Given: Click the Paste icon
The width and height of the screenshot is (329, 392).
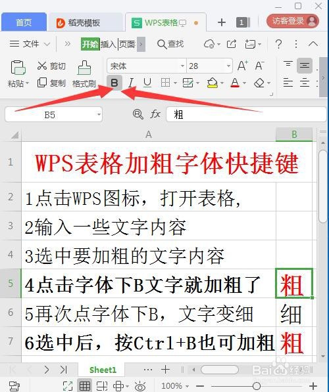Looking at the screenshot, I should [x=18, y=68].
